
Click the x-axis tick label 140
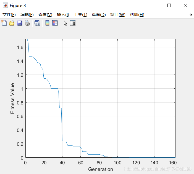point(154,163)
